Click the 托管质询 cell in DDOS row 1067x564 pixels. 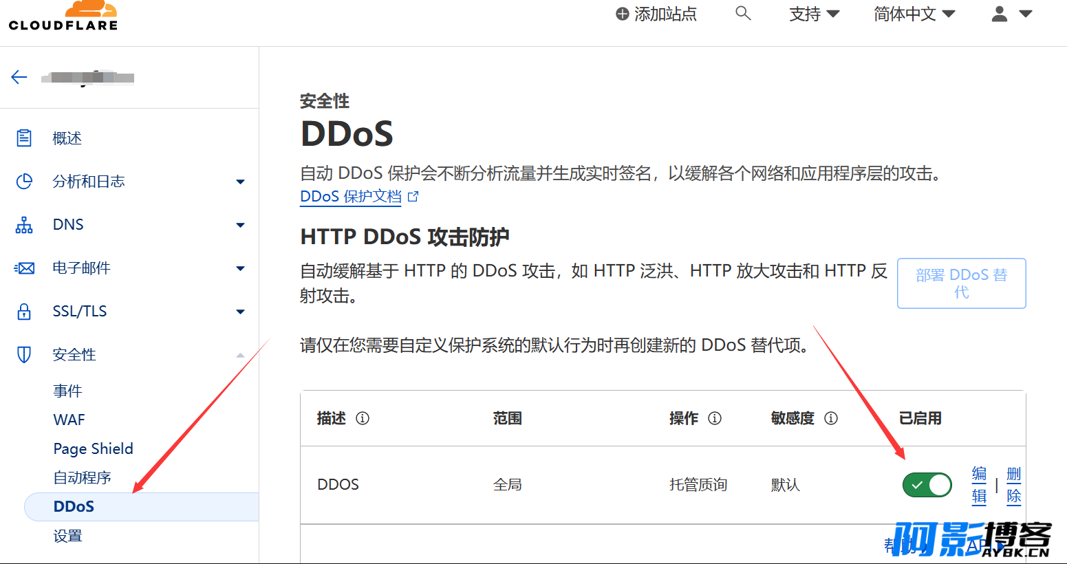pos(698,485)
